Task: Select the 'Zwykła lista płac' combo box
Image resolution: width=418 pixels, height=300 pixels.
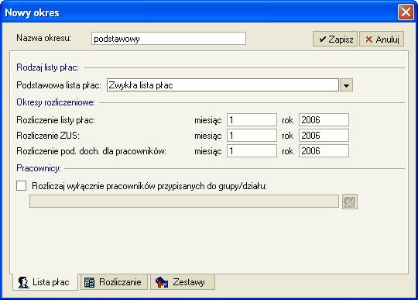Action: (223, 85)
